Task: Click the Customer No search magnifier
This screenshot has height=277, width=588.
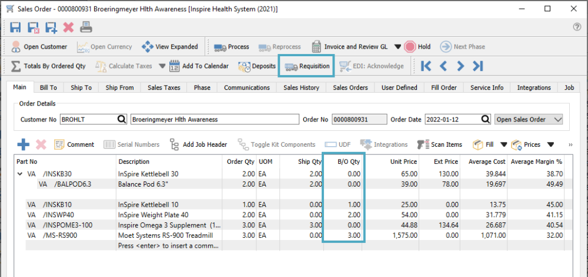Action: [x=122, y=119]
